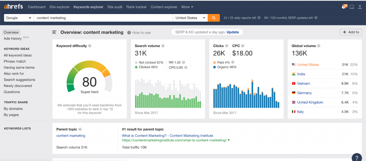Open the user account profile icon

click(360, 7)
